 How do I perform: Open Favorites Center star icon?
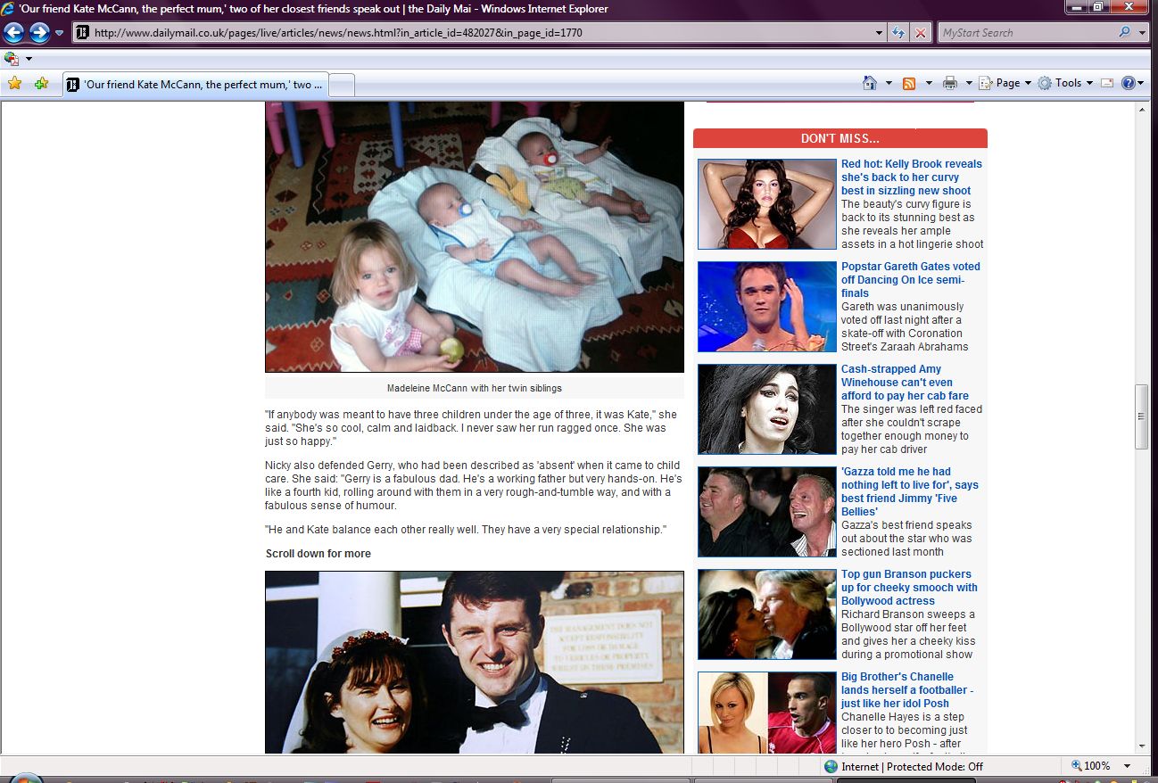click(x=14, y=84)
